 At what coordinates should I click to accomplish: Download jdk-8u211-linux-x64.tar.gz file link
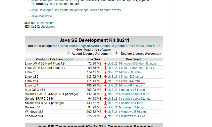click(x=124, y=85)
